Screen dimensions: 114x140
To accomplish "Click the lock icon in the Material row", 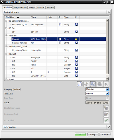I will 76,39.
